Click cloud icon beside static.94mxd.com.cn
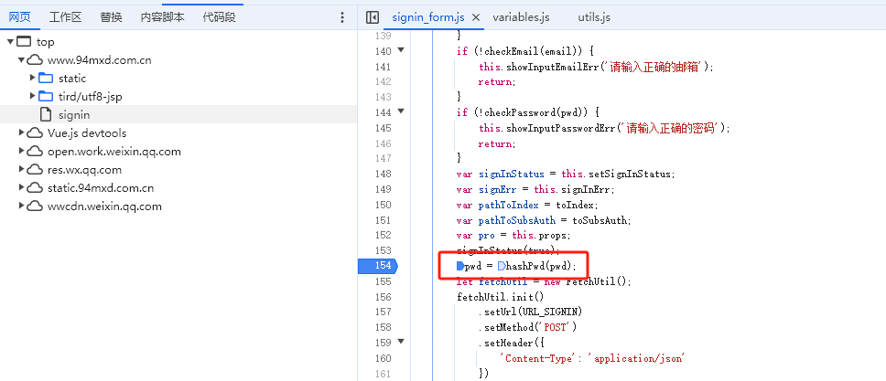 35,188
